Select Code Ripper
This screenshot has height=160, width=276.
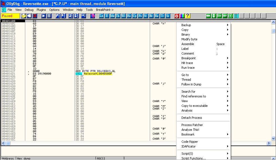(204, 142)
